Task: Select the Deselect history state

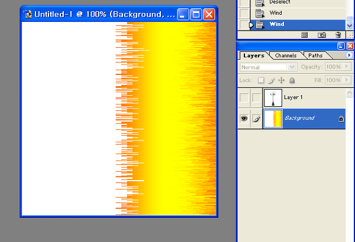Action: 298,3
